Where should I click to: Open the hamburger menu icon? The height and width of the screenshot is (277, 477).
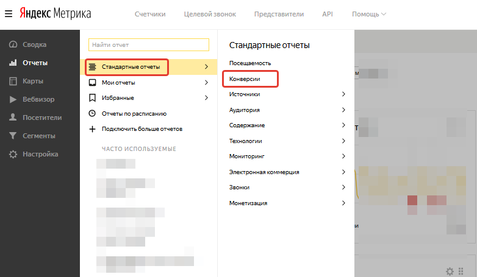[x=9, y=14]
